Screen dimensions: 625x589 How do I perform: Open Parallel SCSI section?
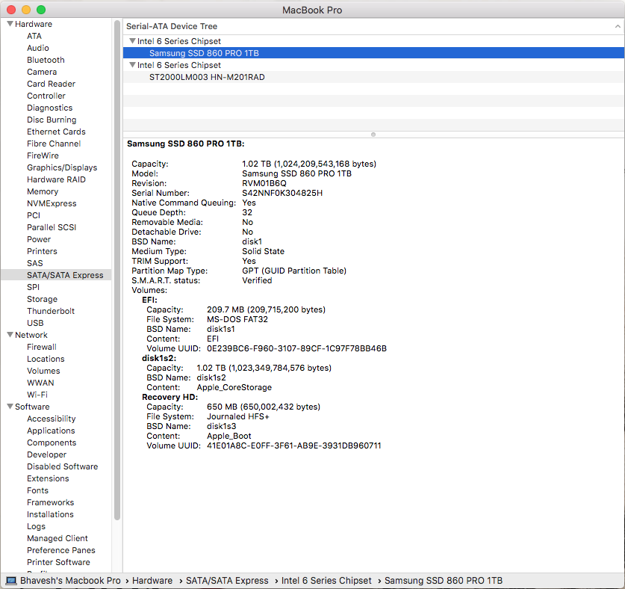pyautogui.click(x=52, y=227)
